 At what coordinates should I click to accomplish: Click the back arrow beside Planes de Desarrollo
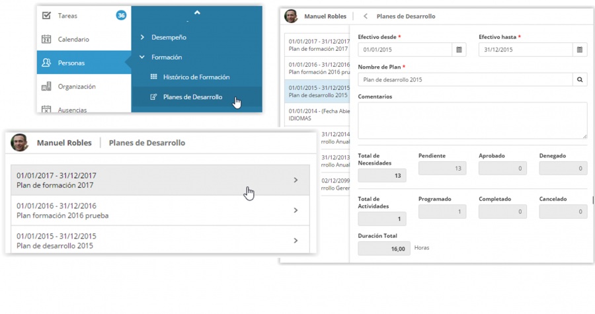pos(366,17)
